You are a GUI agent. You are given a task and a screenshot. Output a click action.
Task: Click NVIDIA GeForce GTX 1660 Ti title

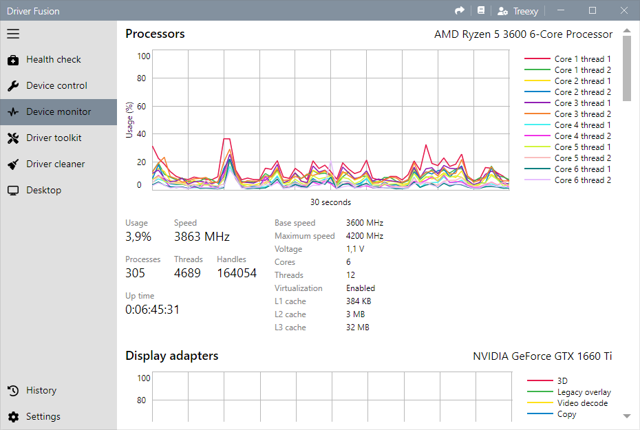[x=542, y=356]
